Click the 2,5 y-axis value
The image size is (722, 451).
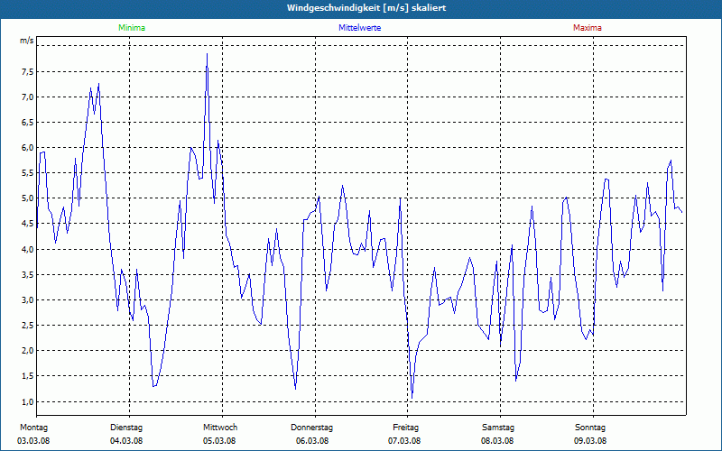[27, 326]
